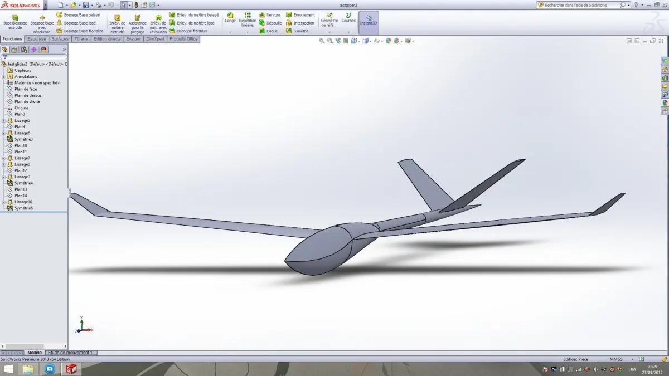Image resolution: width=669 pixels, height=376 pixels.
Task: Click the Congé fillet tool
Action: (x=230, y=18)
